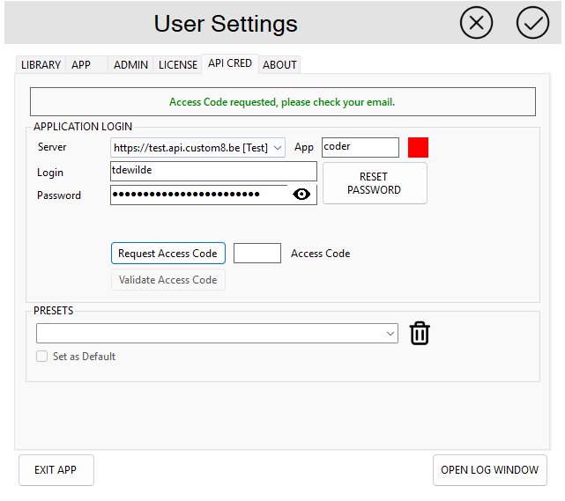Click the Access Code entry box

click(256, 254)
